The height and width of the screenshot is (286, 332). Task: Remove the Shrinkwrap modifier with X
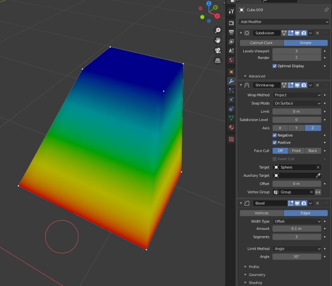pos(317,85)
